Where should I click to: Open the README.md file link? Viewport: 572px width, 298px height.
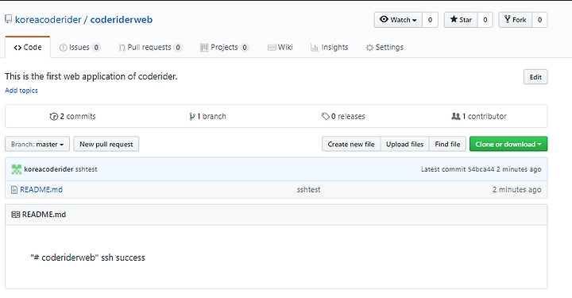(41, 190)
